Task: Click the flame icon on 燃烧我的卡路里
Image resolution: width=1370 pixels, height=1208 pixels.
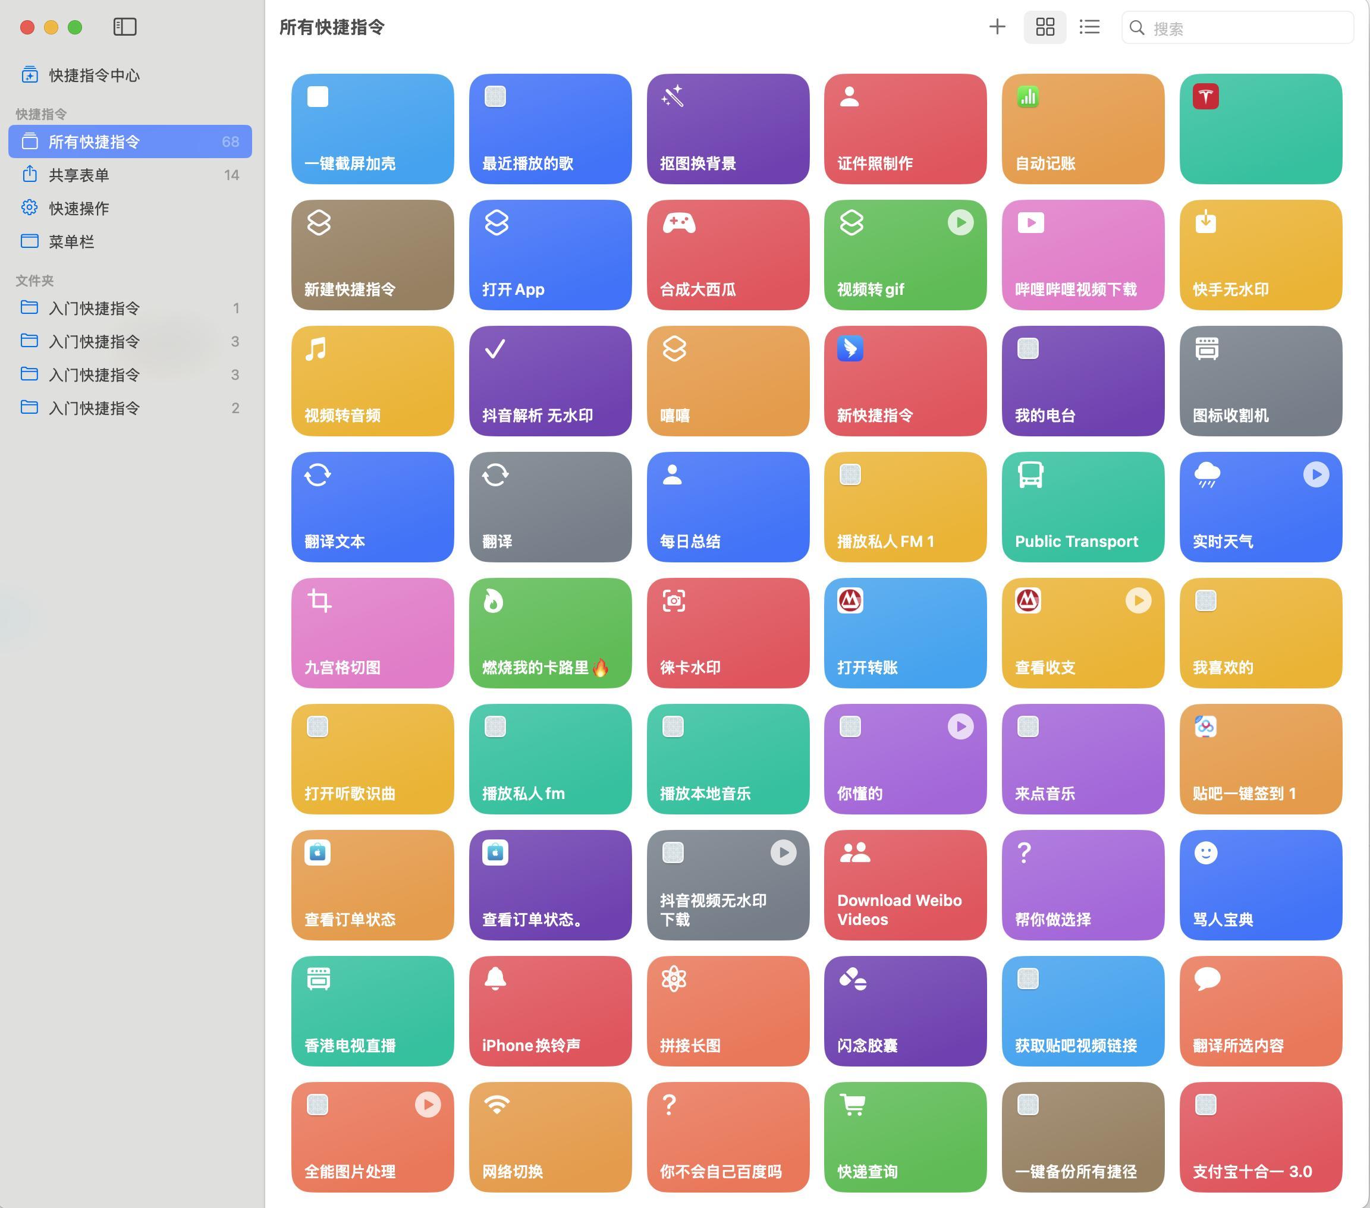Action: coord(494,601)
